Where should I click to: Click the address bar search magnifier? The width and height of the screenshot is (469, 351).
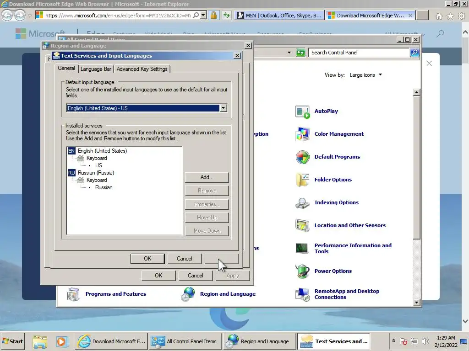click(196, 15)
